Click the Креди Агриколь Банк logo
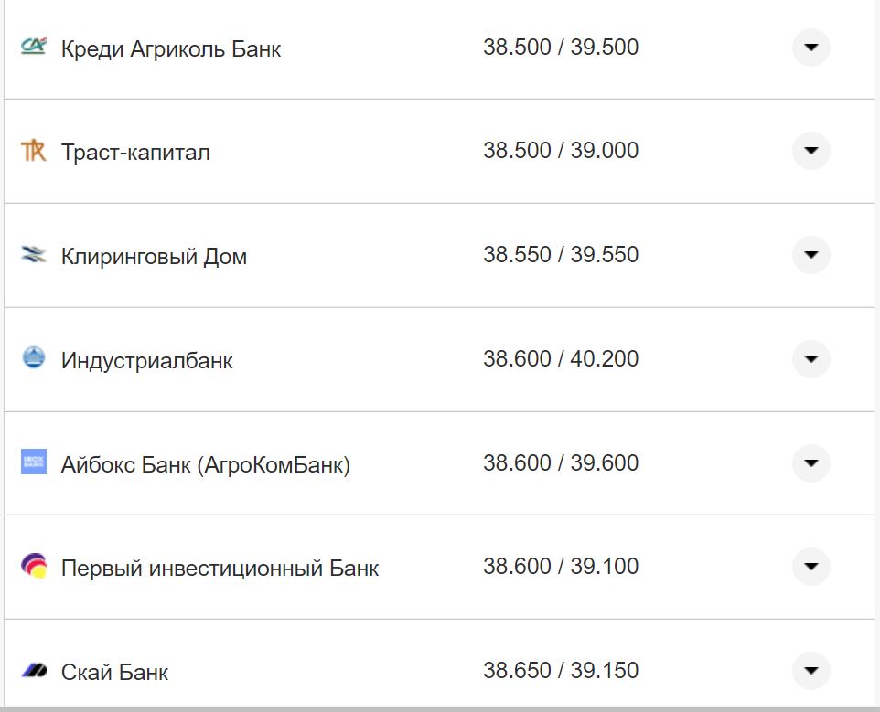The width and height of the screenshot is (880, 712). pos(33,44)
